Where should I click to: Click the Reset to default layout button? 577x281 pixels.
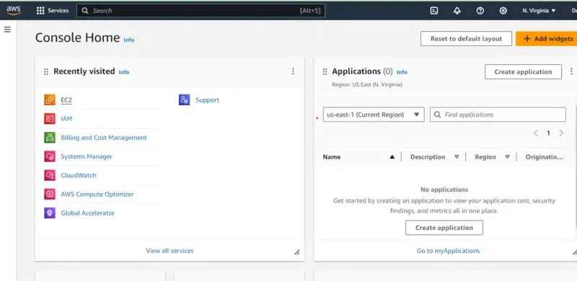pyautogui.click(x=466, y=39)
